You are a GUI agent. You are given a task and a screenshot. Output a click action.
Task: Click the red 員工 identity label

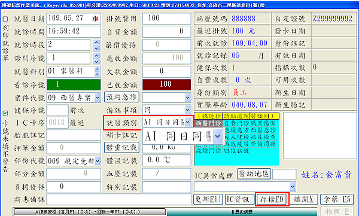[x=240, y=93]
